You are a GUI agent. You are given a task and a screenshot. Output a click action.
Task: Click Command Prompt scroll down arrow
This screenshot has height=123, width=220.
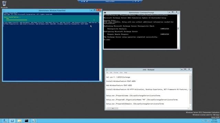178,48
